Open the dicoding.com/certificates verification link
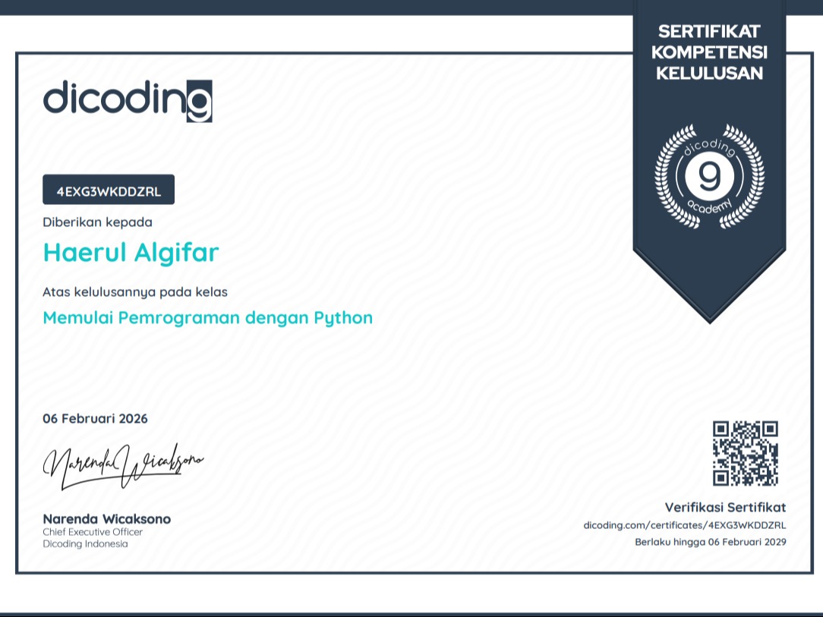The width and height of the screenshot is (823, 617). 684,524
